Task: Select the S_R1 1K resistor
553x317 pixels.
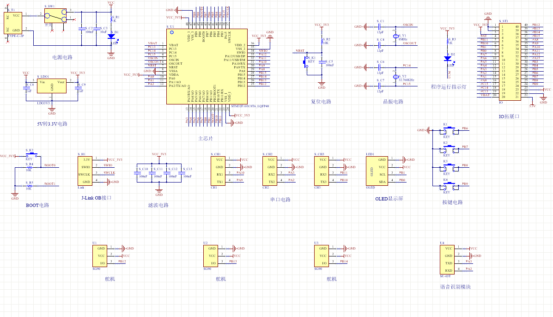Action: [111, 19]
